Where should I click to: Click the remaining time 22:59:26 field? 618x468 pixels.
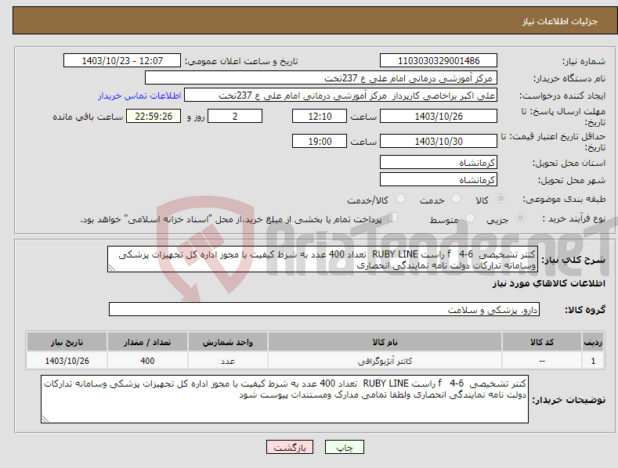coord(154,116)
